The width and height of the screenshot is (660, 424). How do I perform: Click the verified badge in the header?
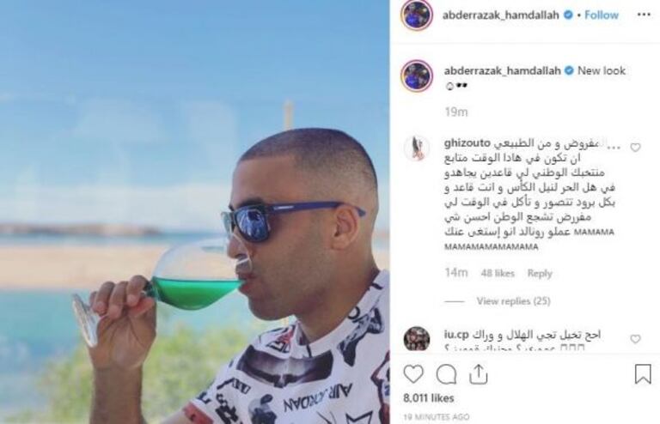click(x=568, y=15)
